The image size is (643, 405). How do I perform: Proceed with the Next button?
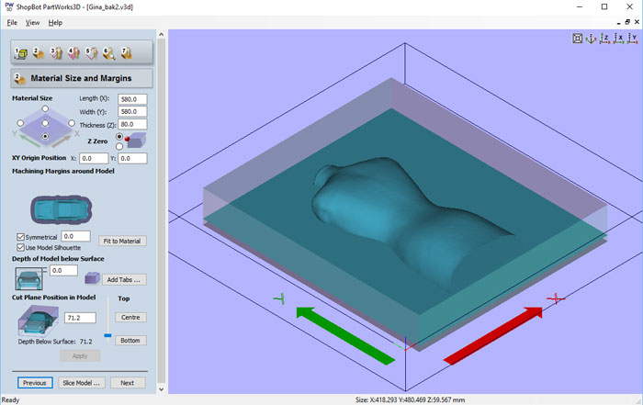pos(127,383)
